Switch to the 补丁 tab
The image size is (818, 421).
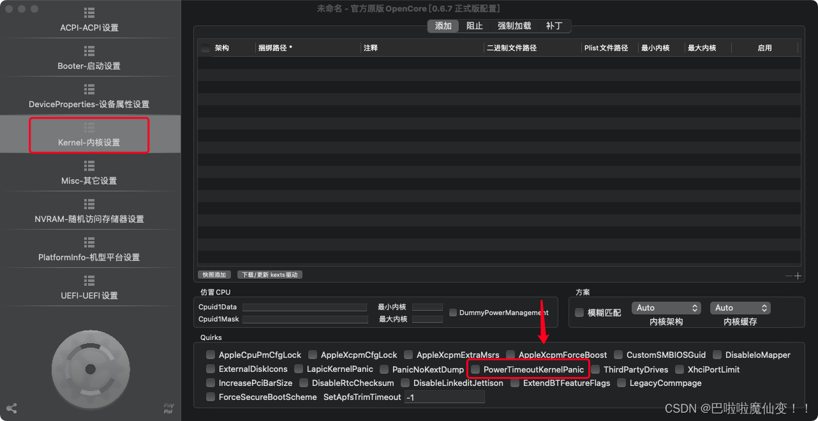tap(554, 26)
